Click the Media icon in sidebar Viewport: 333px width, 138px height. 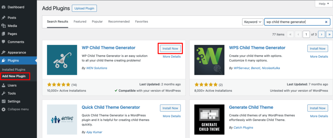[x=3, y=26]
